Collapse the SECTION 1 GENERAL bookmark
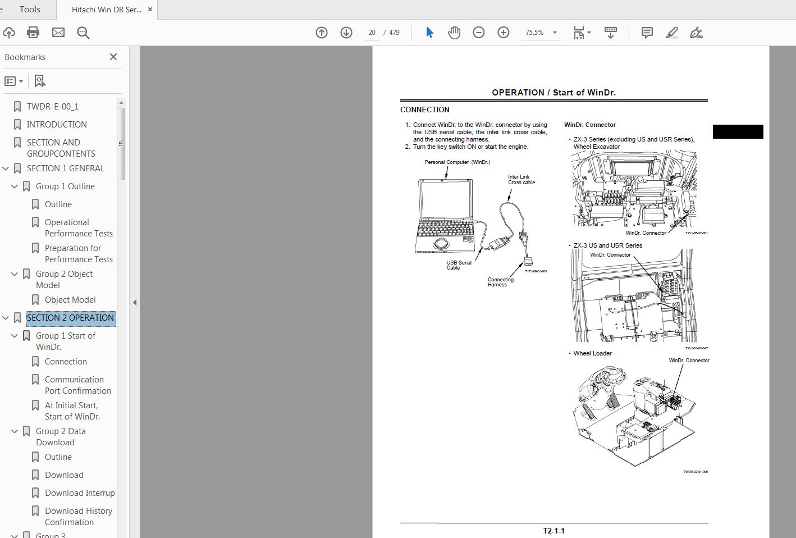The image size is (796, 538). click(x=6, y=168)
